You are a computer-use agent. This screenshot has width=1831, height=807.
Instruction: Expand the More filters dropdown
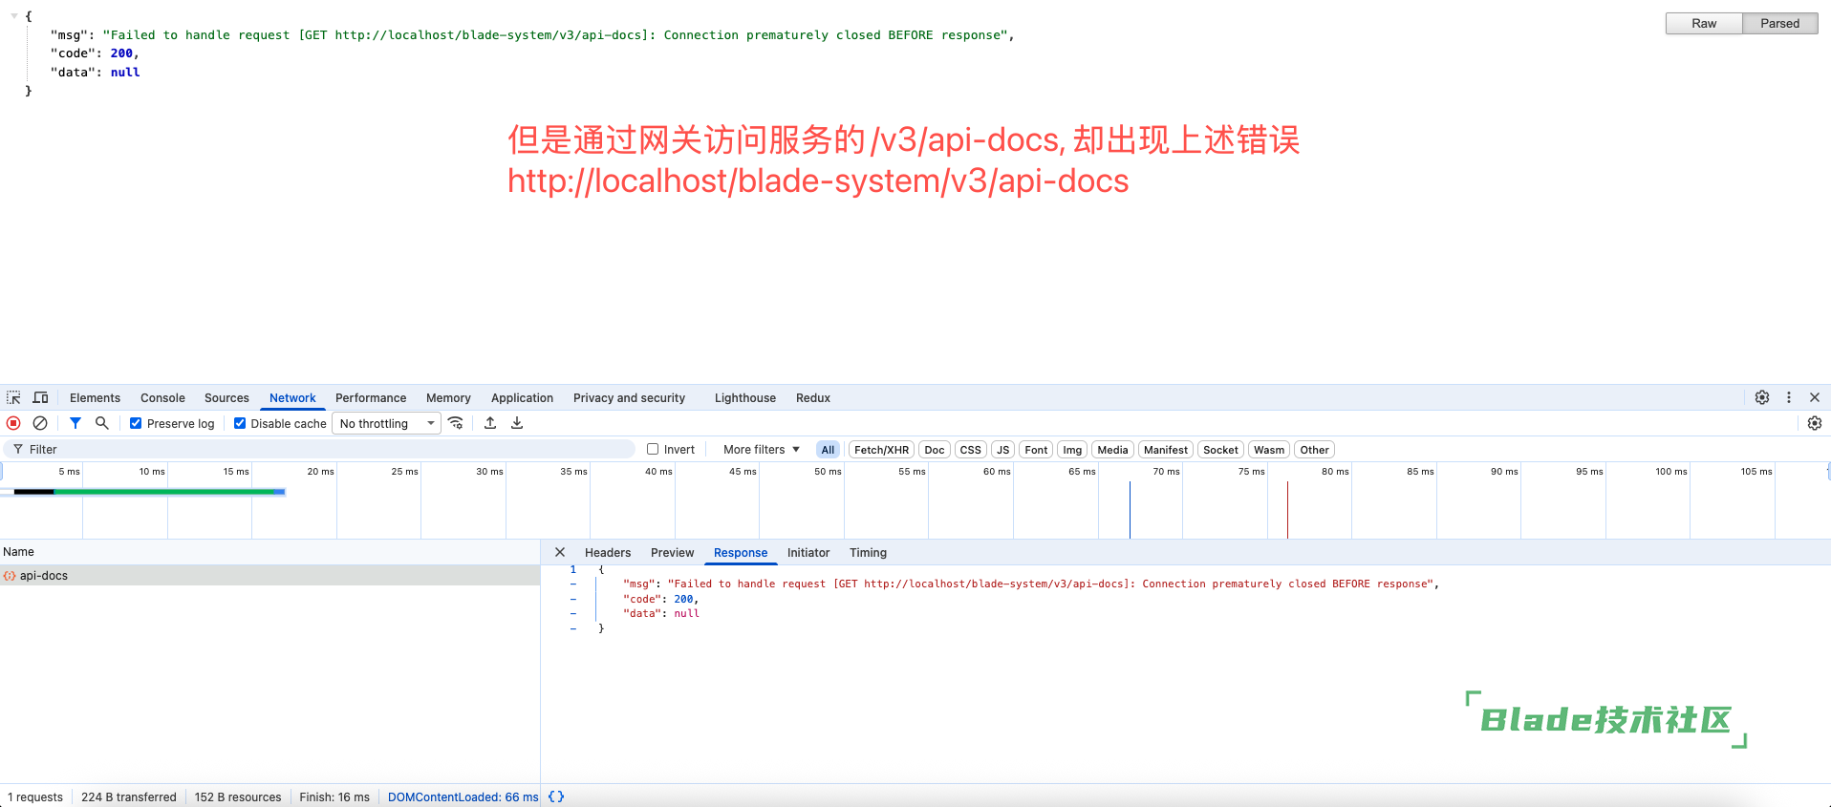click(761, 449)
